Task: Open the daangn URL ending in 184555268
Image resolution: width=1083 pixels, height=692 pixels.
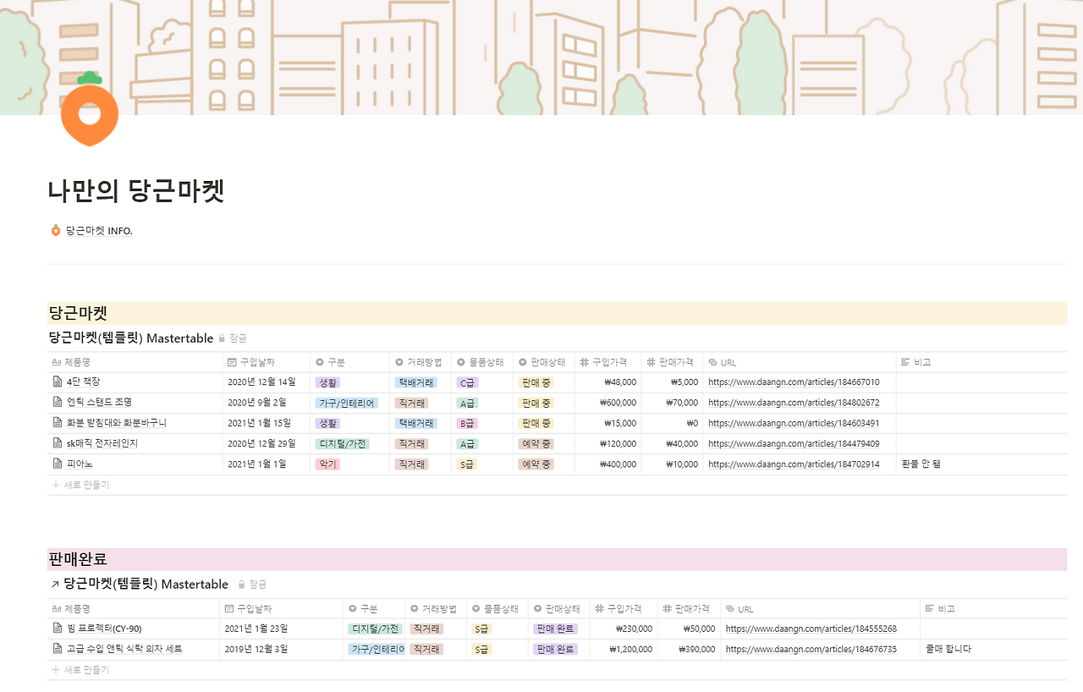Action: click(811, 629)
